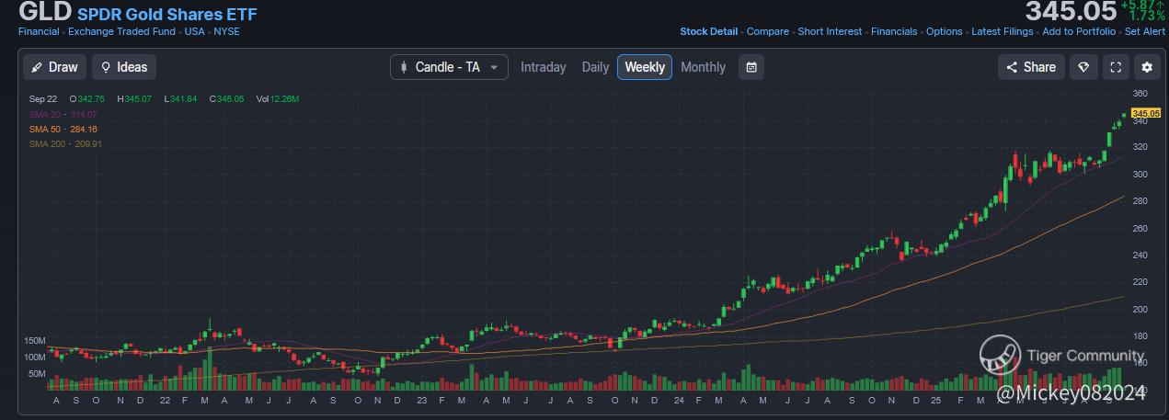This screenshot has width=1169, height=420.
Task: Click the GLD ticker symbol
Action: (x=44, y=13)
